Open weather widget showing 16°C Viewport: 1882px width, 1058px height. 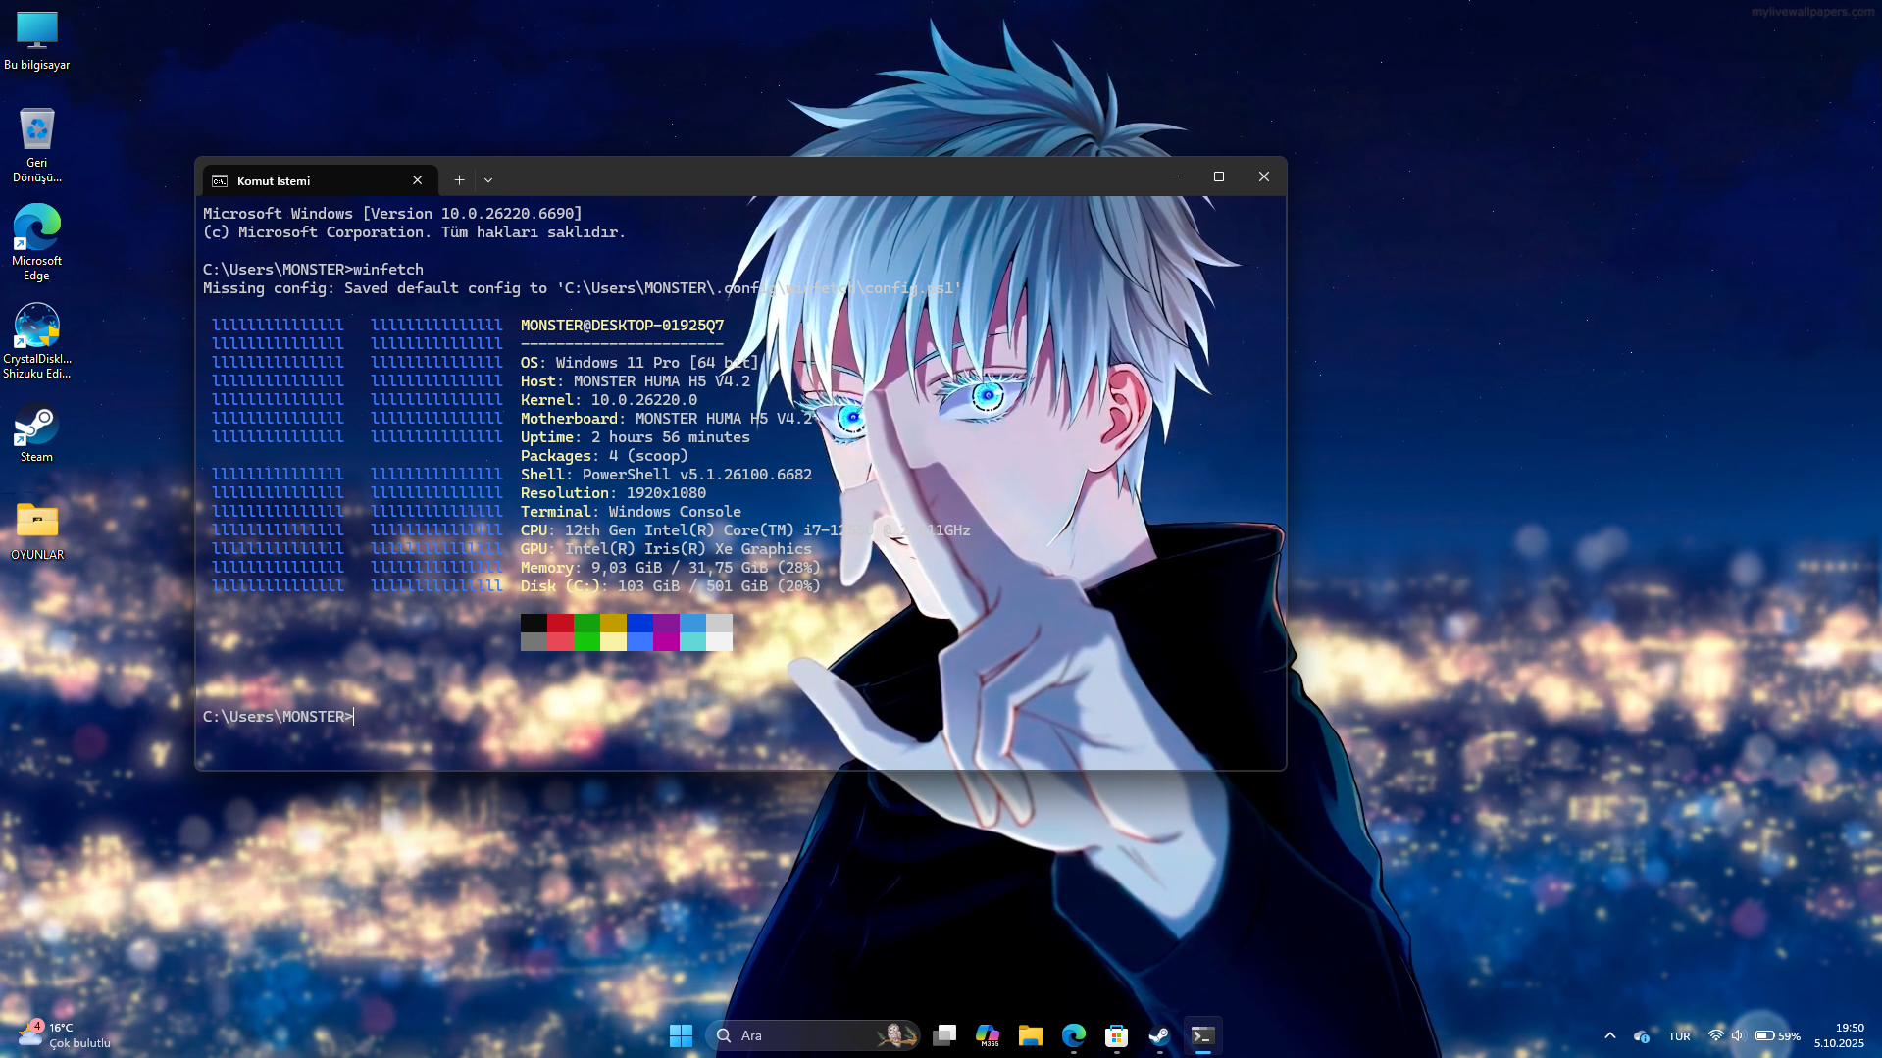[65, 1035]
